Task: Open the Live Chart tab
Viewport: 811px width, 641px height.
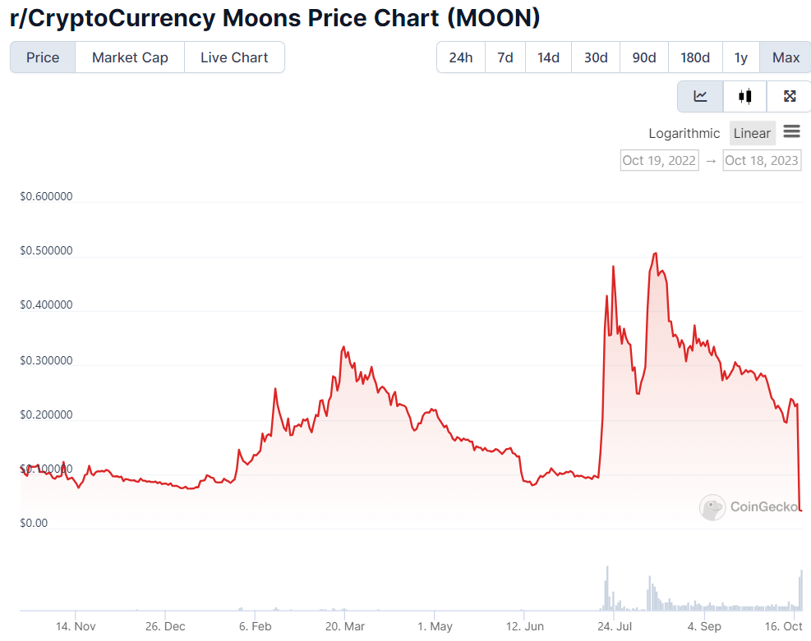Action: (x=234, y=57)
